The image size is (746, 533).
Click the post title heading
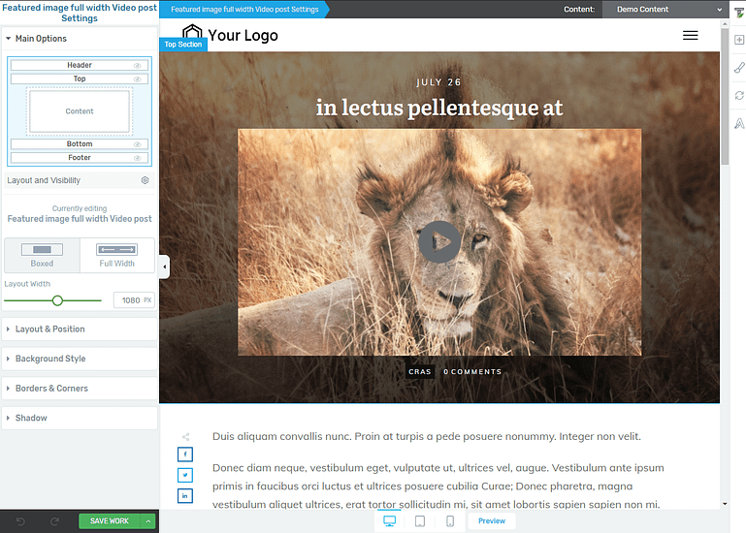(x=439, y=108)
